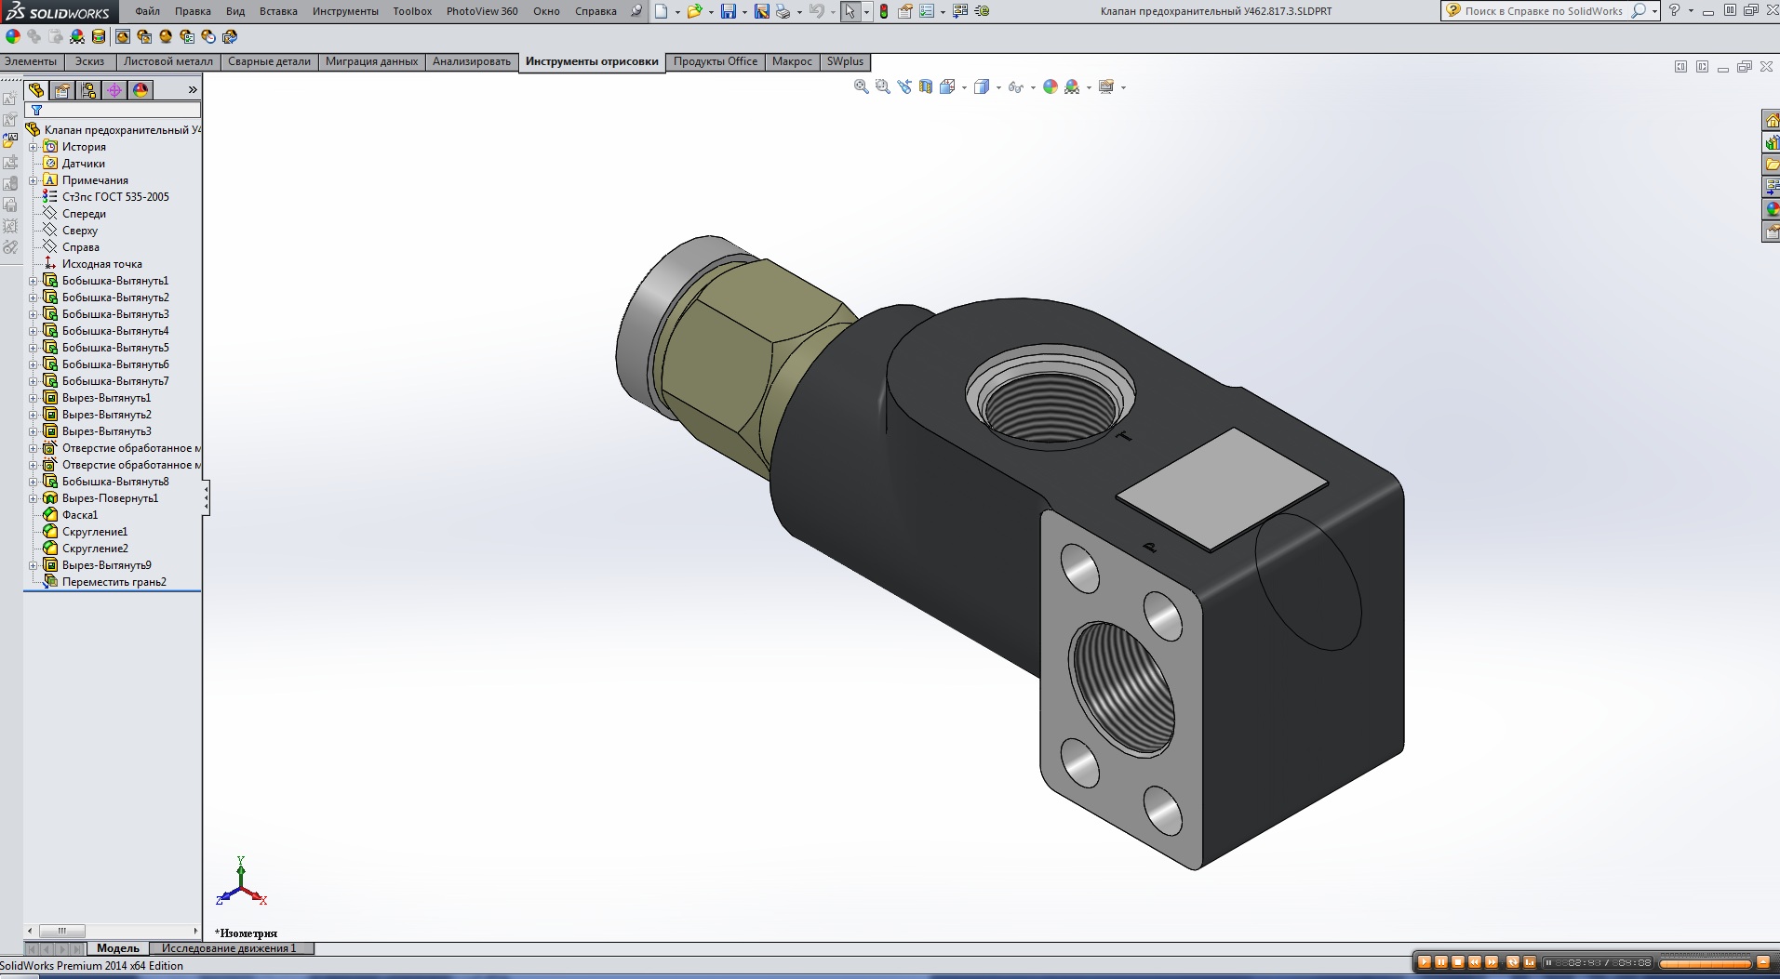The image size is (1780, 979).
Task: Click the Apply Scene icon
Action: click(x=1072, y=86)
